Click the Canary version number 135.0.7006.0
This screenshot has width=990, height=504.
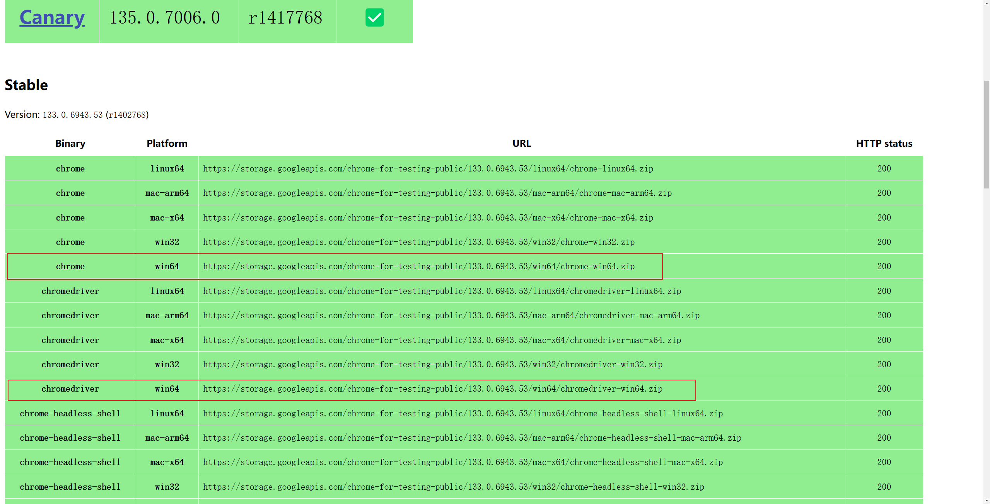click(x=165, y=18)
